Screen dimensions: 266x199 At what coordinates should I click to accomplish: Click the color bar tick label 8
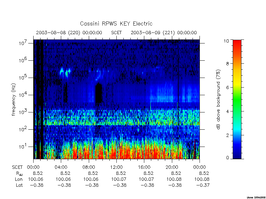(227, 63)
